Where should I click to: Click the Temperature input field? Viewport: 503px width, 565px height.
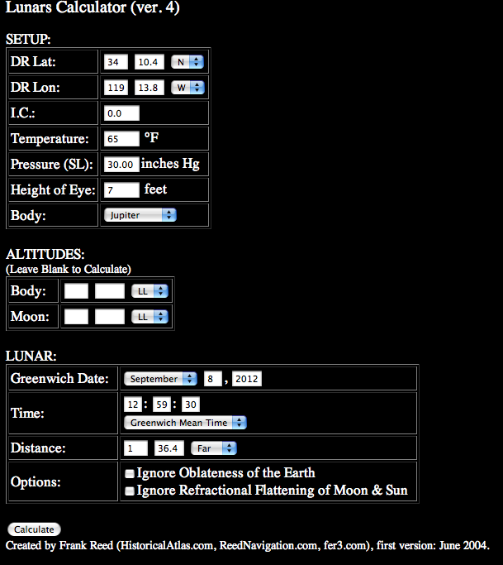pyautogui.click(x=121, y=139)
